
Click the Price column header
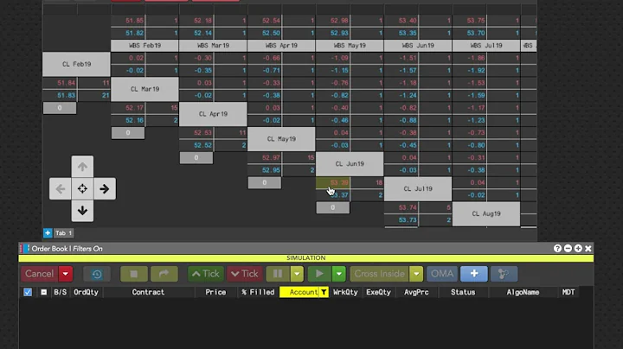pyautogui.click(x=215, y=292)
